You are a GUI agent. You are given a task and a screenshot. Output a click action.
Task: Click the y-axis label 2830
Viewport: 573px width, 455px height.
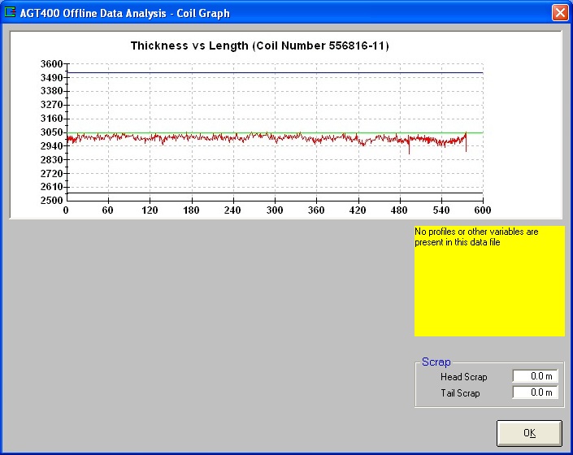(x=51, y=159)
